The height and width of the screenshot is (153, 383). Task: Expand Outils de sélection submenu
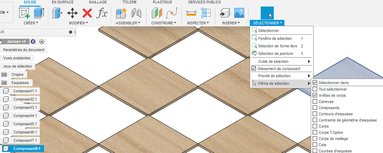point(281,62)
